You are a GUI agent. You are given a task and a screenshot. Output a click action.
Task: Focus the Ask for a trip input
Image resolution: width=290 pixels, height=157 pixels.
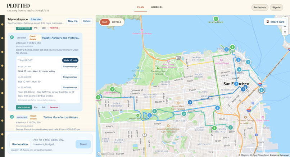click(53, 142)
